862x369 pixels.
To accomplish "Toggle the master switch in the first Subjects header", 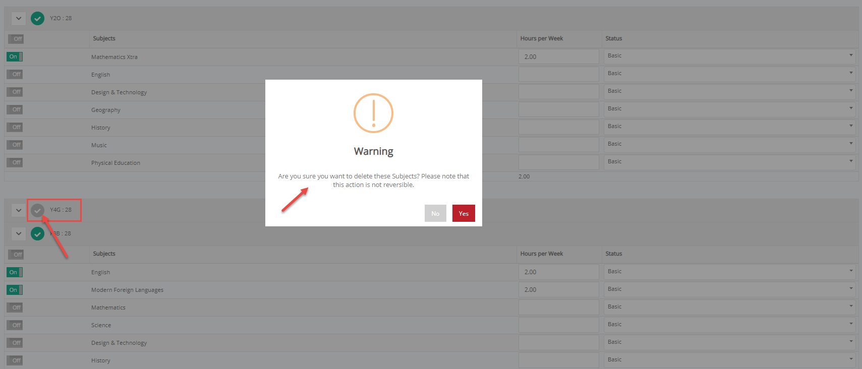I will click(x=16, y=39).
